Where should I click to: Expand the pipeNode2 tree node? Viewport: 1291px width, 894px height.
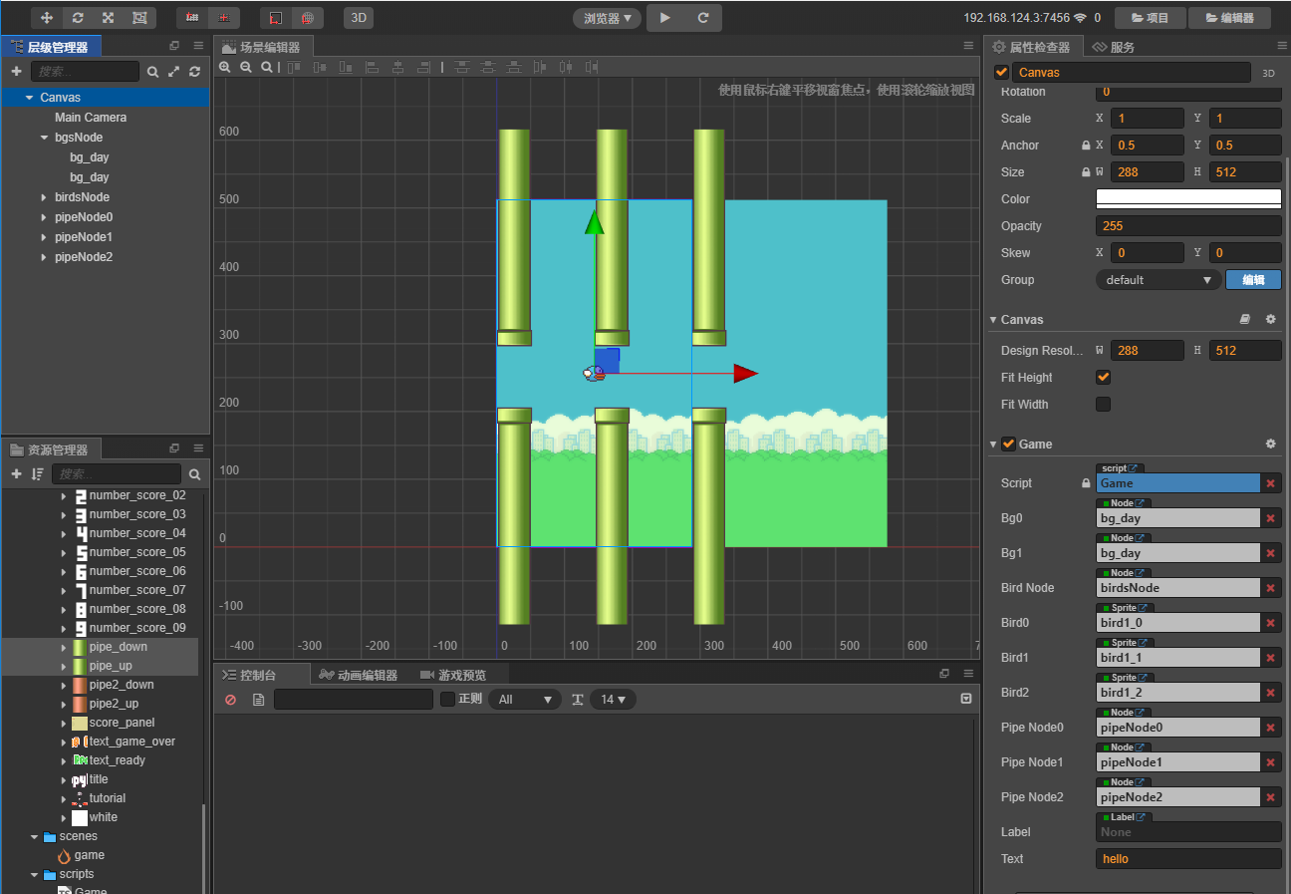[44, 257]
